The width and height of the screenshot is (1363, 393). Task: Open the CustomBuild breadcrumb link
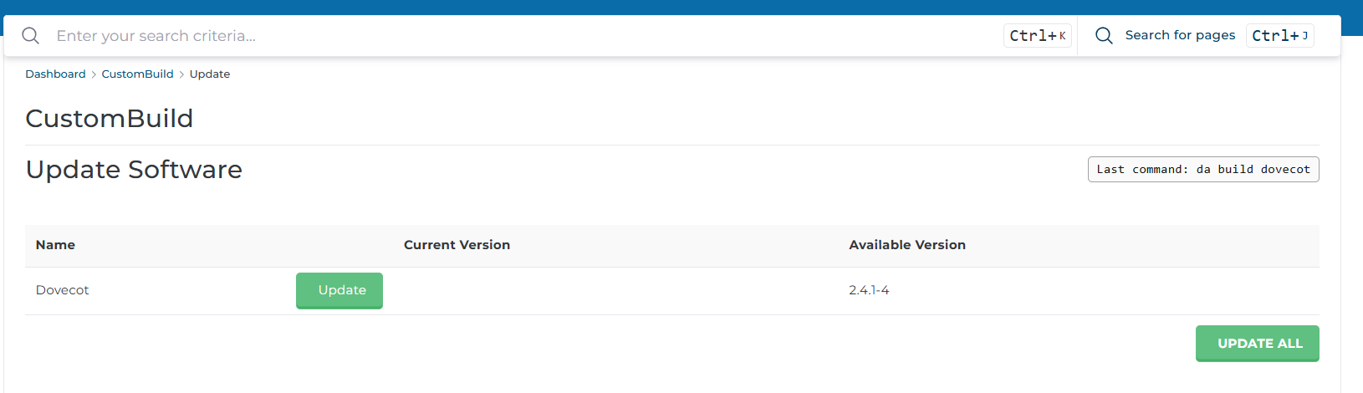138,74
